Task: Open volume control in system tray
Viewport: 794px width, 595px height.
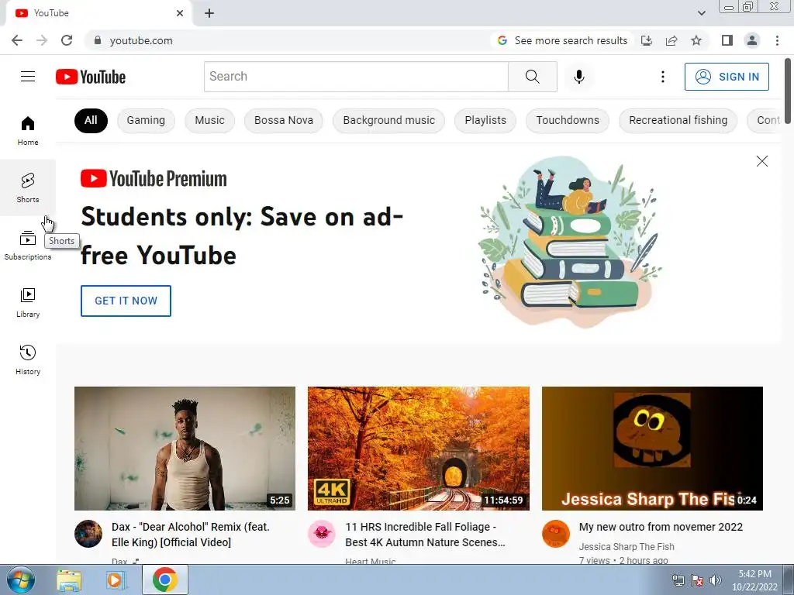Action: click(716, 580)
